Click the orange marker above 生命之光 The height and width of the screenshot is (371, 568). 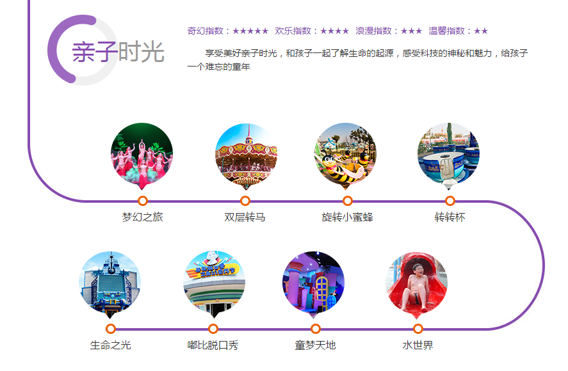111,329
